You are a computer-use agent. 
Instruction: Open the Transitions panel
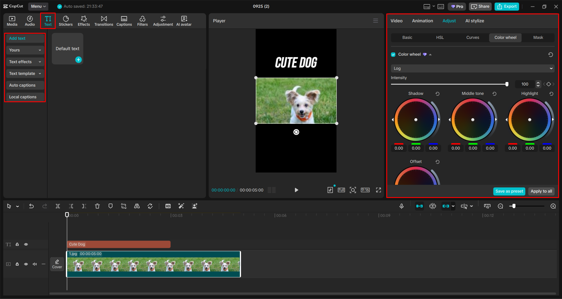pos(104,20)
